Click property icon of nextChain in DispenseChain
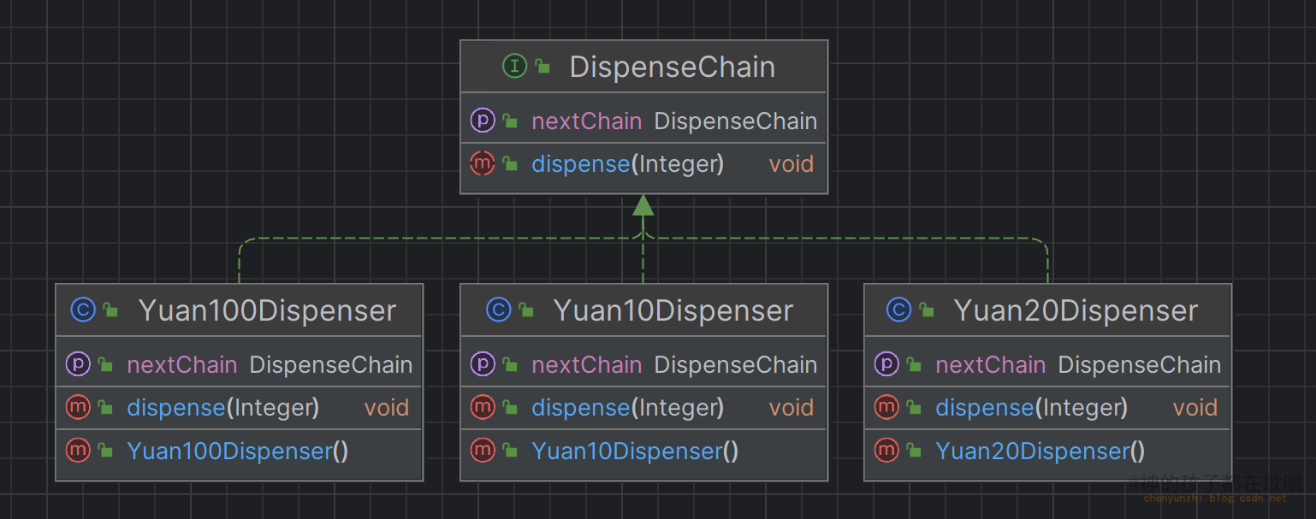1316x519 pixels. (x=483, y=121)
